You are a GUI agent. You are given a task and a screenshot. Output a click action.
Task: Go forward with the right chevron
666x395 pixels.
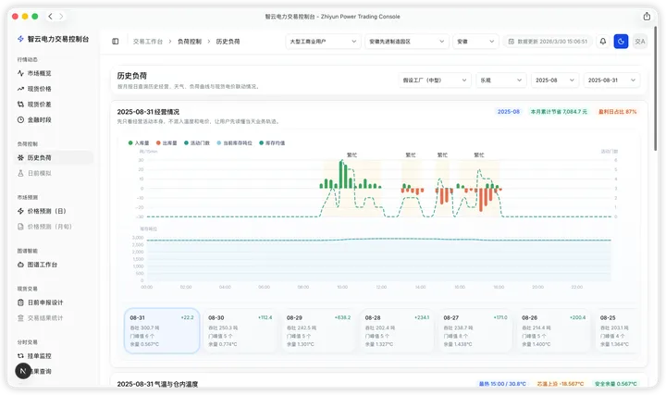pyautogui.click(x=61, y=16)
